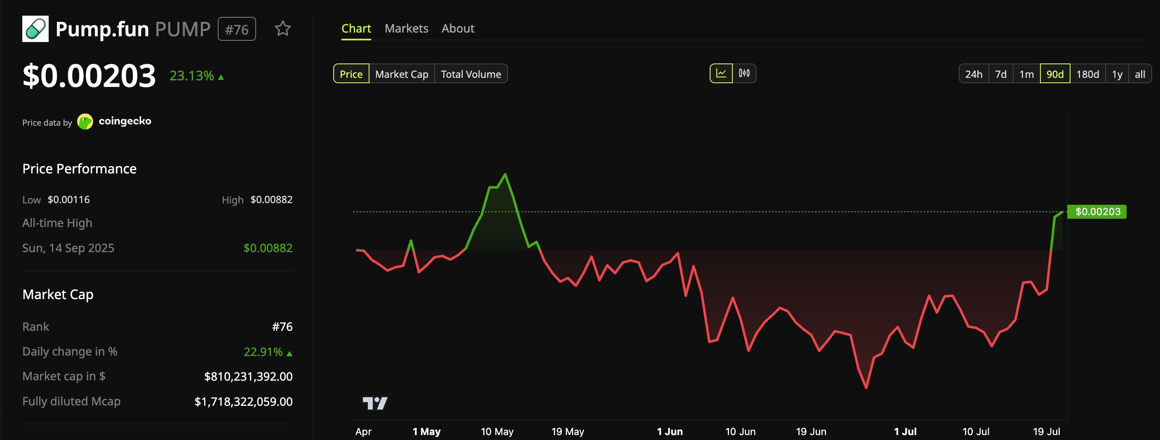Viewport: 1160px width, 440px height.
Task: Click the 1 Jun axis label
Action: click(670, 431)
